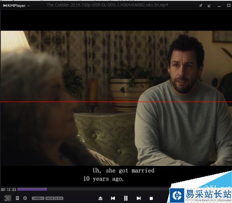This screenshot has height=203, width=232.
Task: Open file with the eject button
Action: 100,198
